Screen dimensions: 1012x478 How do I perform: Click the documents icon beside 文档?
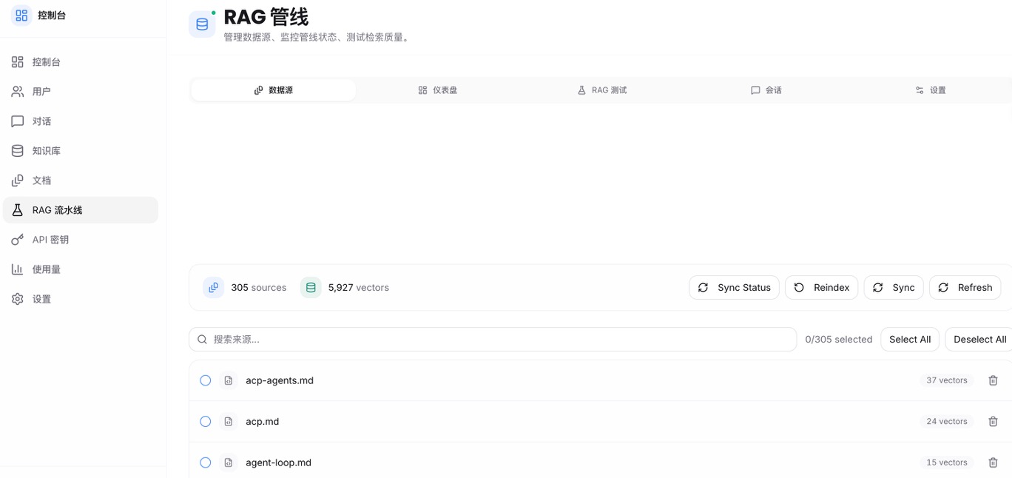pyautogui.click(x=18, y=181)
